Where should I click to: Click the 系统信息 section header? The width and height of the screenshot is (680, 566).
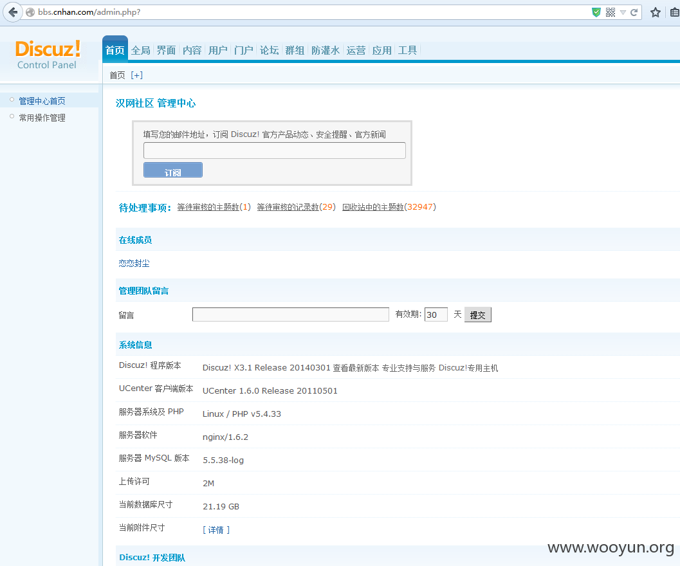click(135, 345)
